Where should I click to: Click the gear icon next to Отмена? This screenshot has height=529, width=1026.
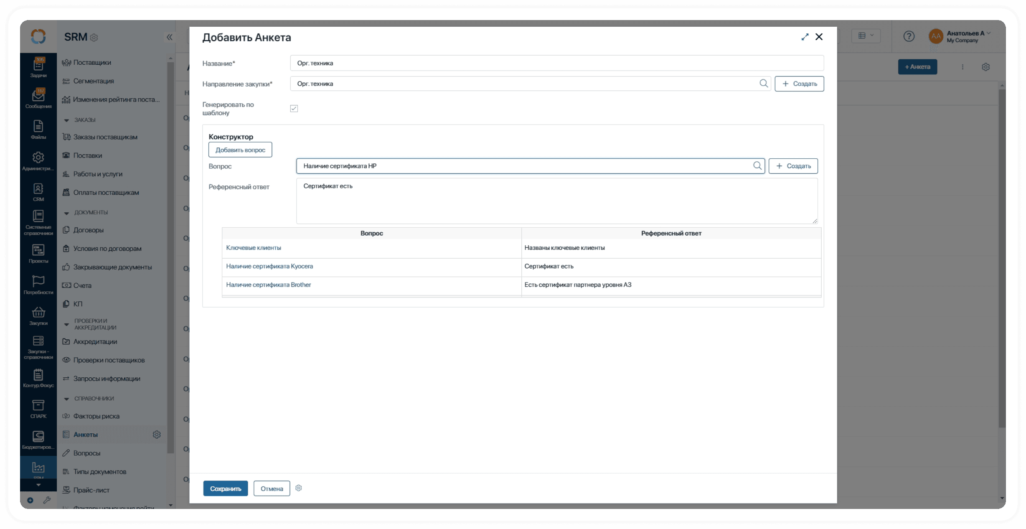click(298, 488)
